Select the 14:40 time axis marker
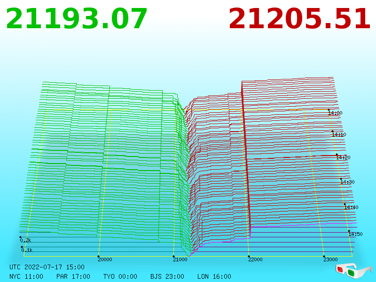Image resolution: width=376 pixels, height=282 pixels. tap(351, 207)
